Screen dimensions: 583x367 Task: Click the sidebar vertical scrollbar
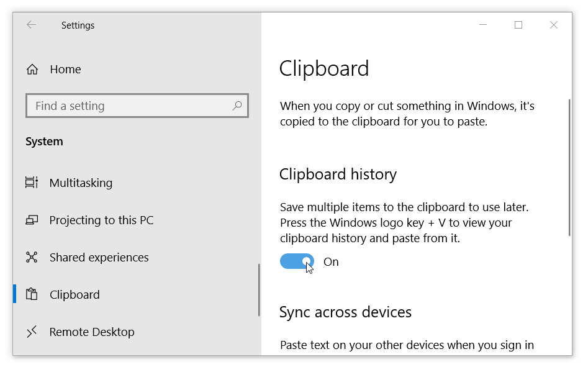click(x=259, y=290)
